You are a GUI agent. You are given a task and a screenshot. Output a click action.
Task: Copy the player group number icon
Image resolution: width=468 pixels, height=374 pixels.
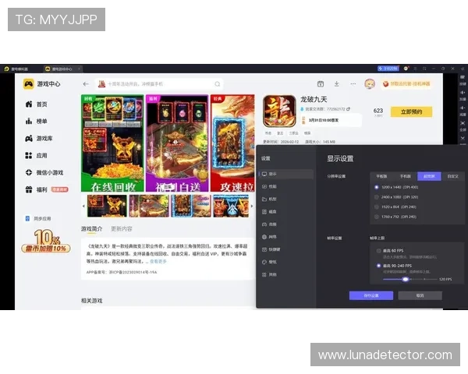(x=349, y=109)
